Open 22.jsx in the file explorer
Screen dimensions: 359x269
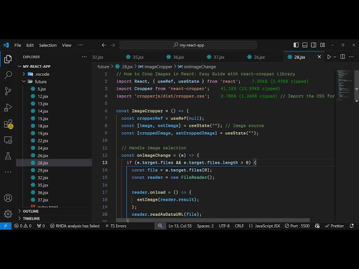click(43, 141)
